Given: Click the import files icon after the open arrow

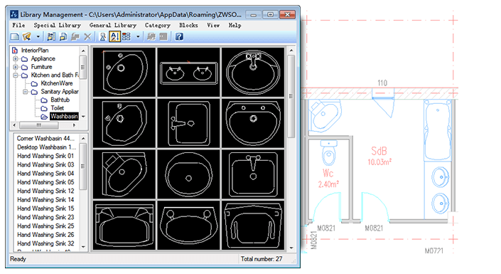Looking at the screenshot, I should [50, 37].
